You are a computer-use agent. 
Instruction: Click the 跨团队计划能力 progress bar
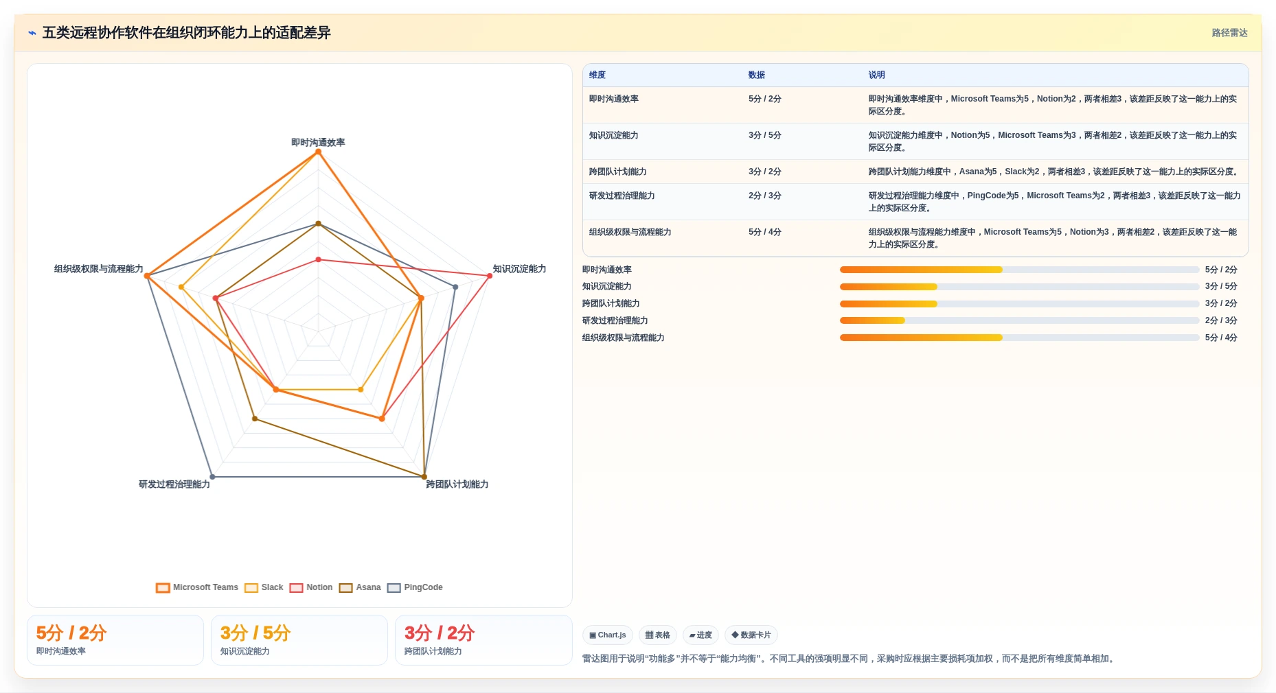[1019, 304]
